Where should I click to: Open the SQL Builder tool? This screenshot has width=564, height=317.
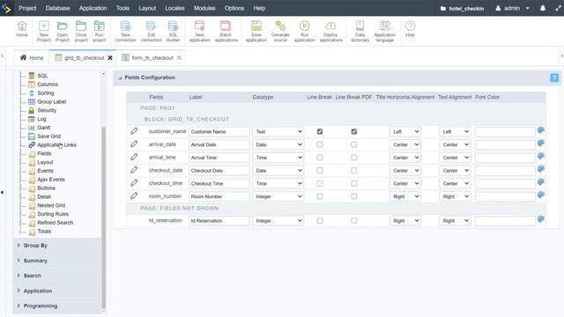coord(173,32)
